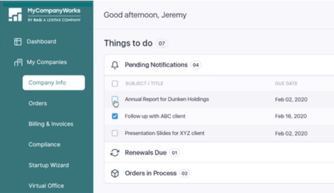Open Virtual Office in sidebar
This screenshot has width=334, height=193.
pos(46,186)
